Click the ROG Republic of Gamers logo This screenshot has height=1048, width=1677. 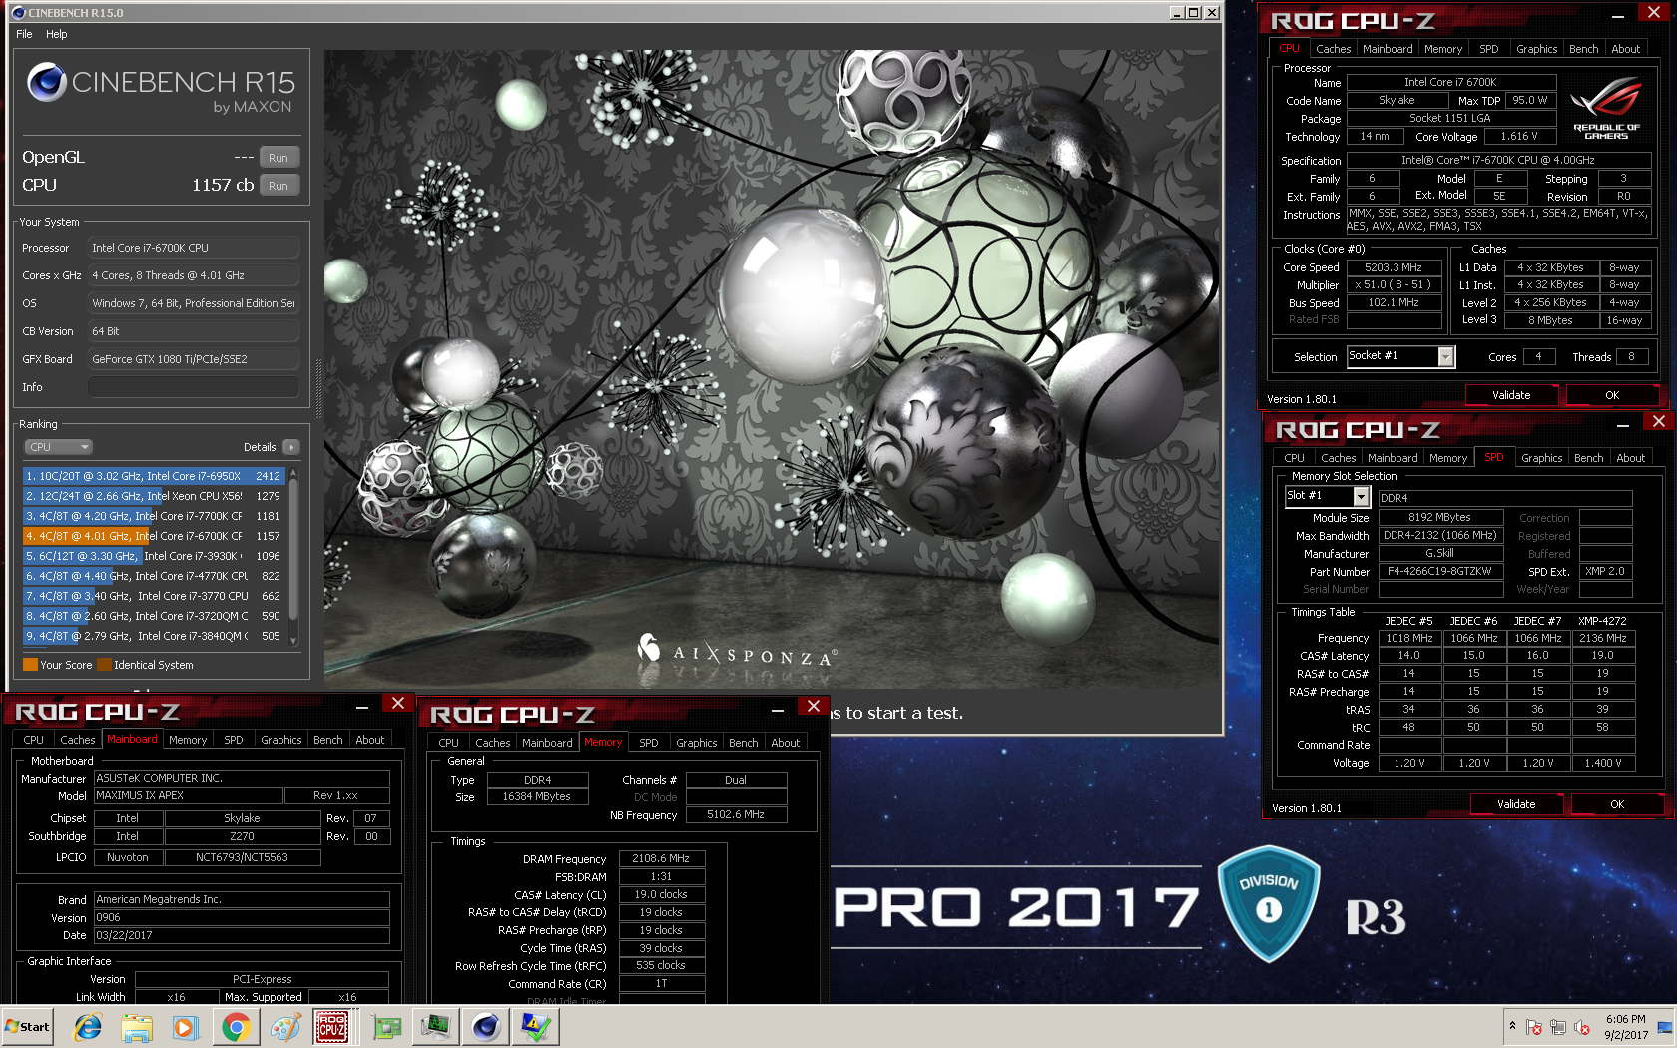1606,108
